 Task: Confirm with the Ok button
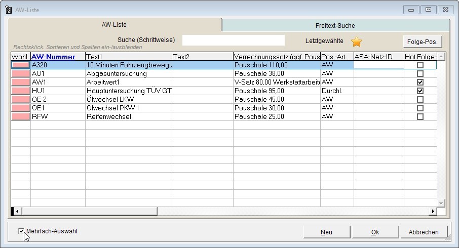tap(375, 232)
